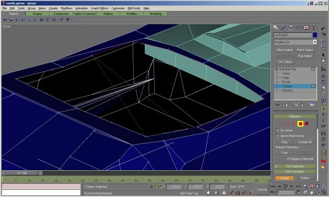Switch to the Shapes tab

37,14
